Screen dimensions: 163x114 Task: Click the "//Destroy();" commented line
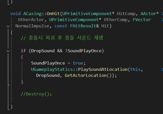point(36,94)
